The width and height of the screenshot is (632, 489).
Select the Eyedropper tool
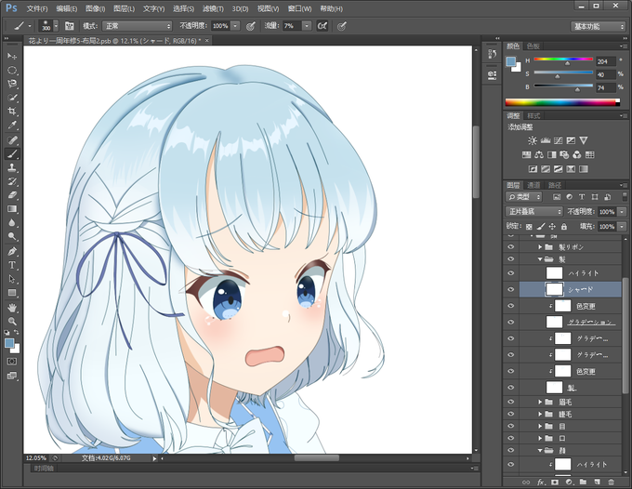coord(12,126)
